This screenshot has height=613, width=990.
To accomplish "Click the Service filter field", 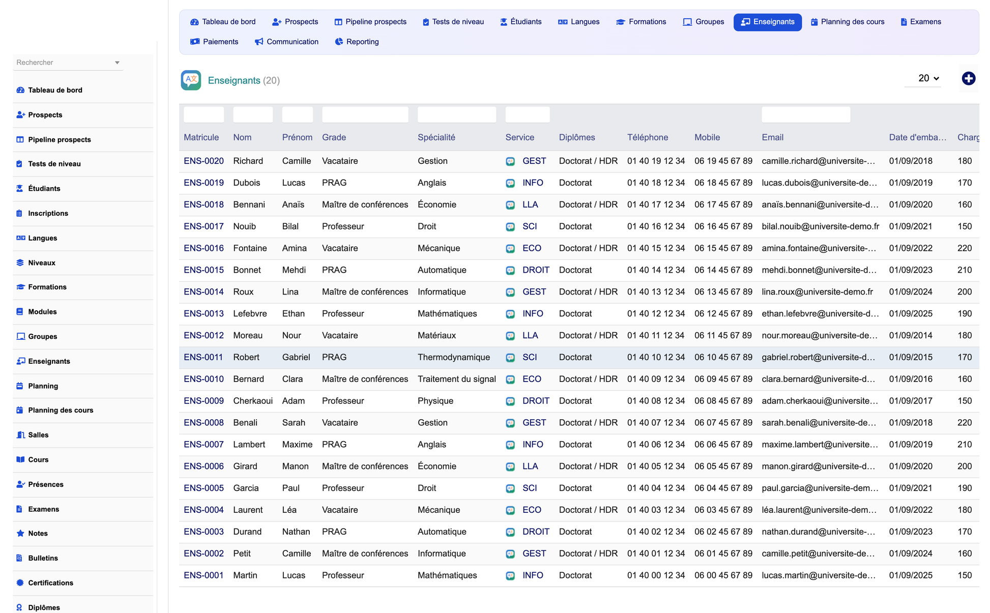I will tap(527, 115).
